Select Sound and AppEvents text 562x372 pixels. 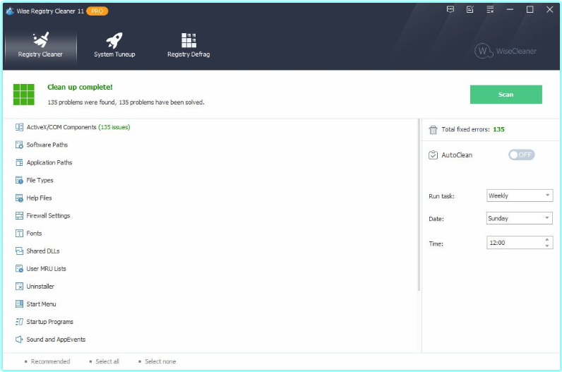pos(56,340)
